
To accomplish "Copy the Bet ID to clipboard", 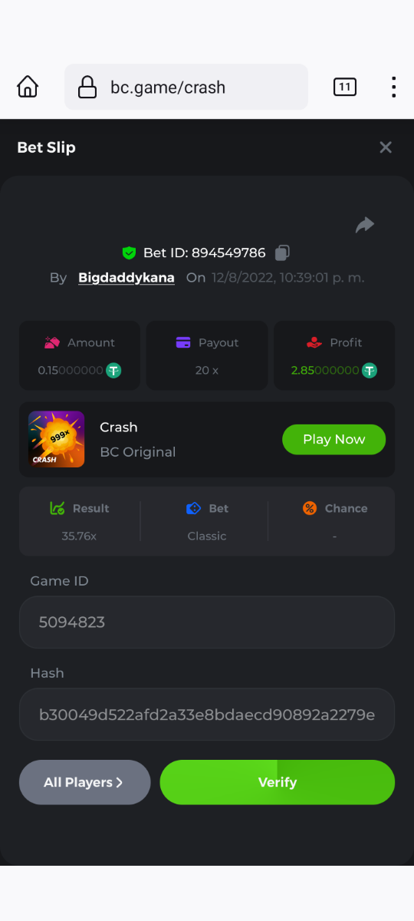I will coord(282,253).
